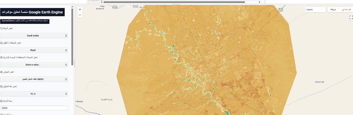Switch map to قمر صناعي satellite view

click(x=346, y=9)
